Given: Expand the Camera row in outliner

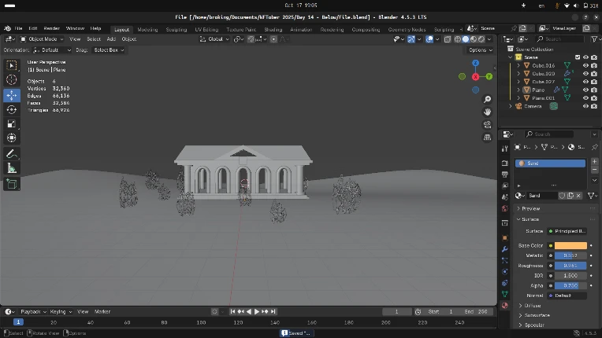Looking at the screenshot, I should tap(511, 106).
